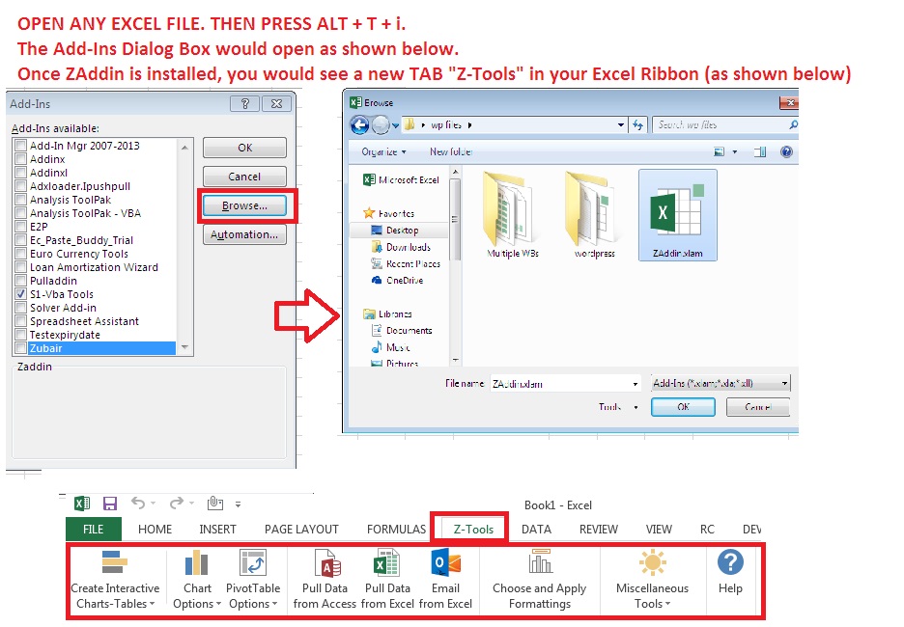Screen dimensions: 904x627
Task: Click Pull Data from Excel
Action: [387, 579]
